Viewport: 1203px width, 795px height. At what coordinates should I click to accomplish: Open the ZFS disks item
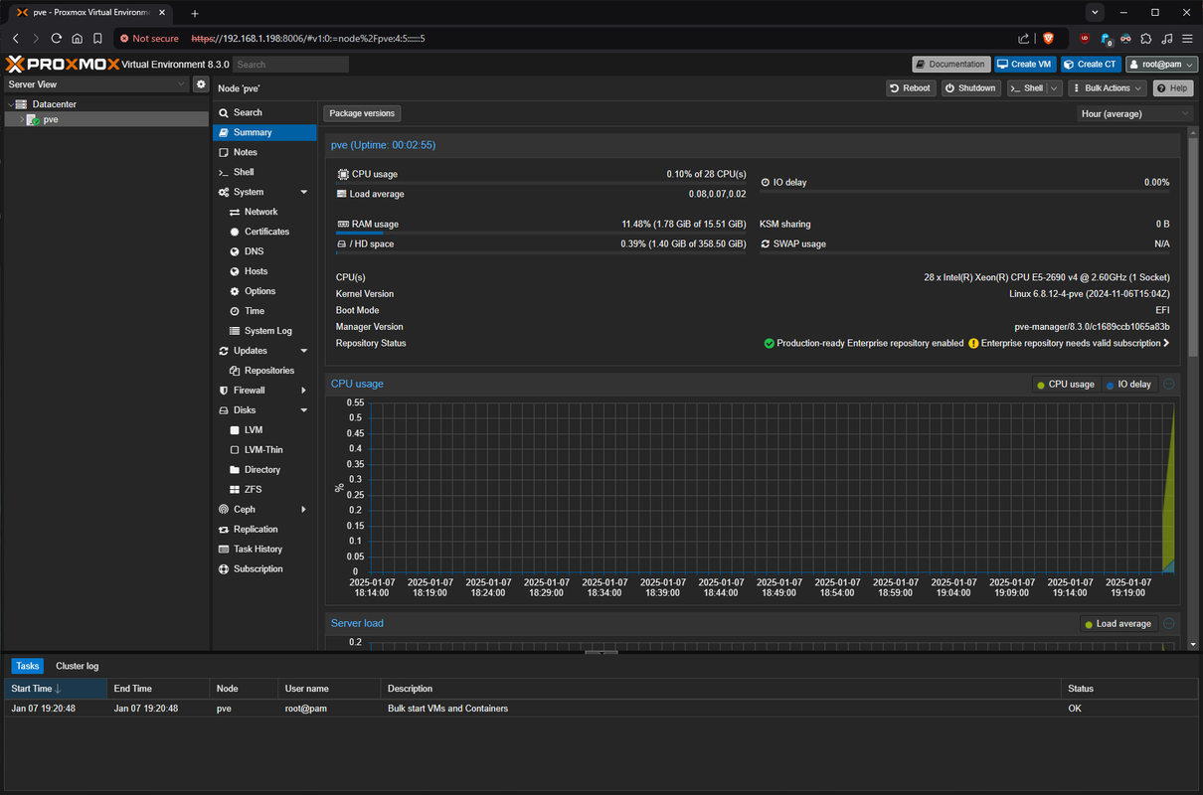point(264,490)
